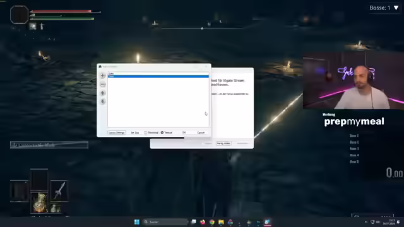
Task: Click the taskbar search box
Action: (x=165, y=222)
